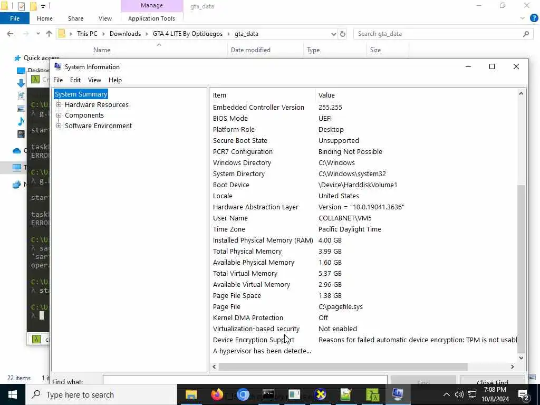Expand the Components tree node
The width and height of the screenshot is (540, 405).
pyautogui.click(x=59, y=115)
